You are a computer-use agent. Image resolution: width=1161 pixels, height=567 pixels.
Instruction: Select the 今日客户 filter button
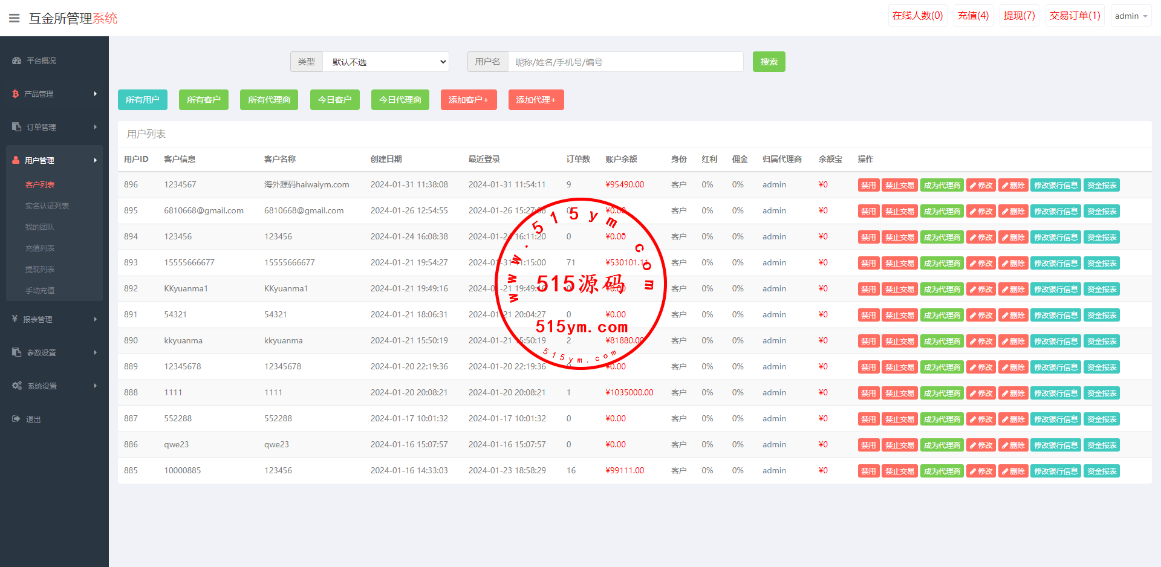334,100
